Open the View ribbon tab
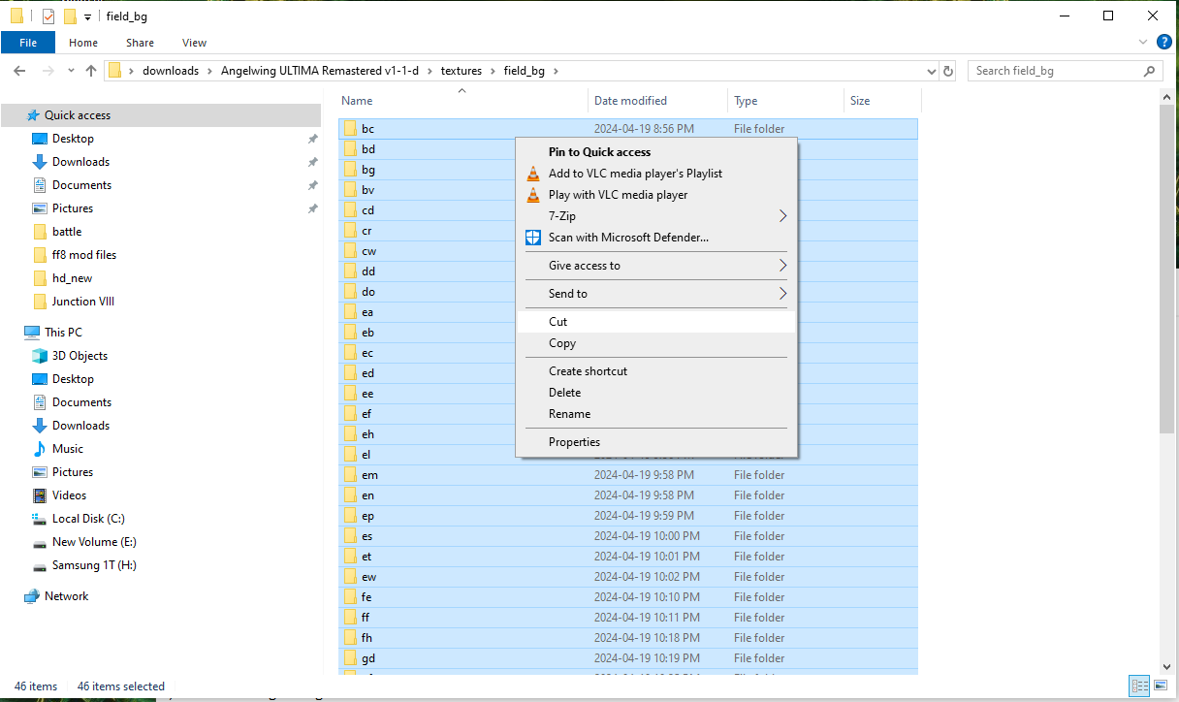Viewport: 1179px width, 702px height. point(194,43)
